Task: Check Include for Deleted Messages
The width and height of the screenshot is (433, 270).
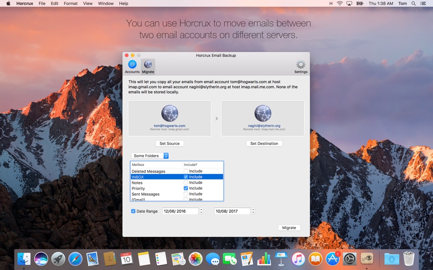Action: click(186, 171)
